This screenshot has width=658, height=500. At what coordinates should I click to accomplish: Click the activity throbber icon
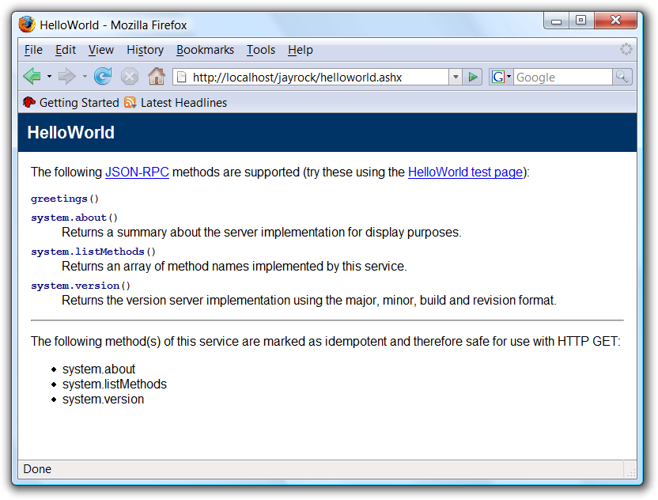[x=626, y=49]
